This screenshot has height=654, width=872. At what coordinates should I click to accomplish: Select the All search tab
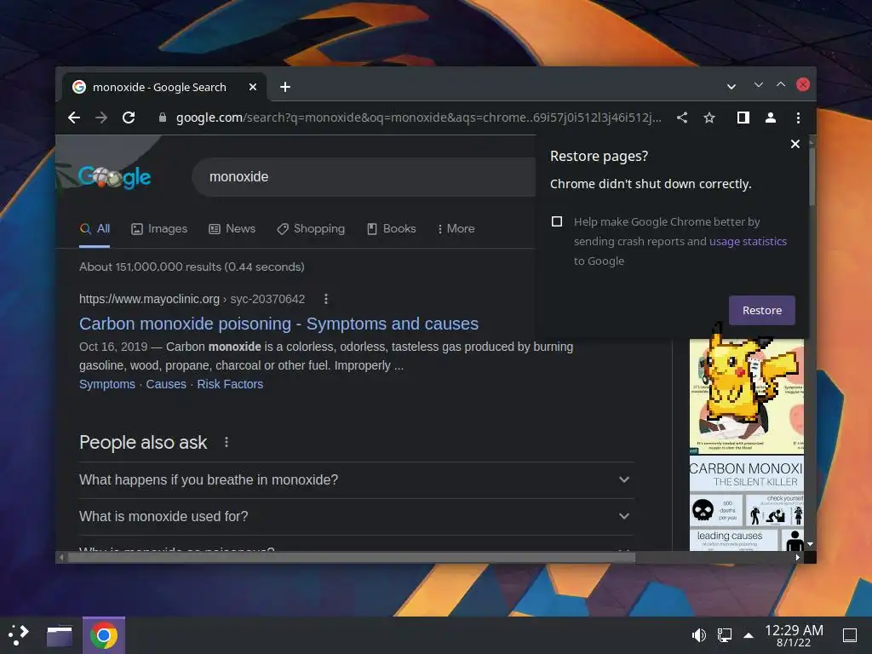[95, 228]
